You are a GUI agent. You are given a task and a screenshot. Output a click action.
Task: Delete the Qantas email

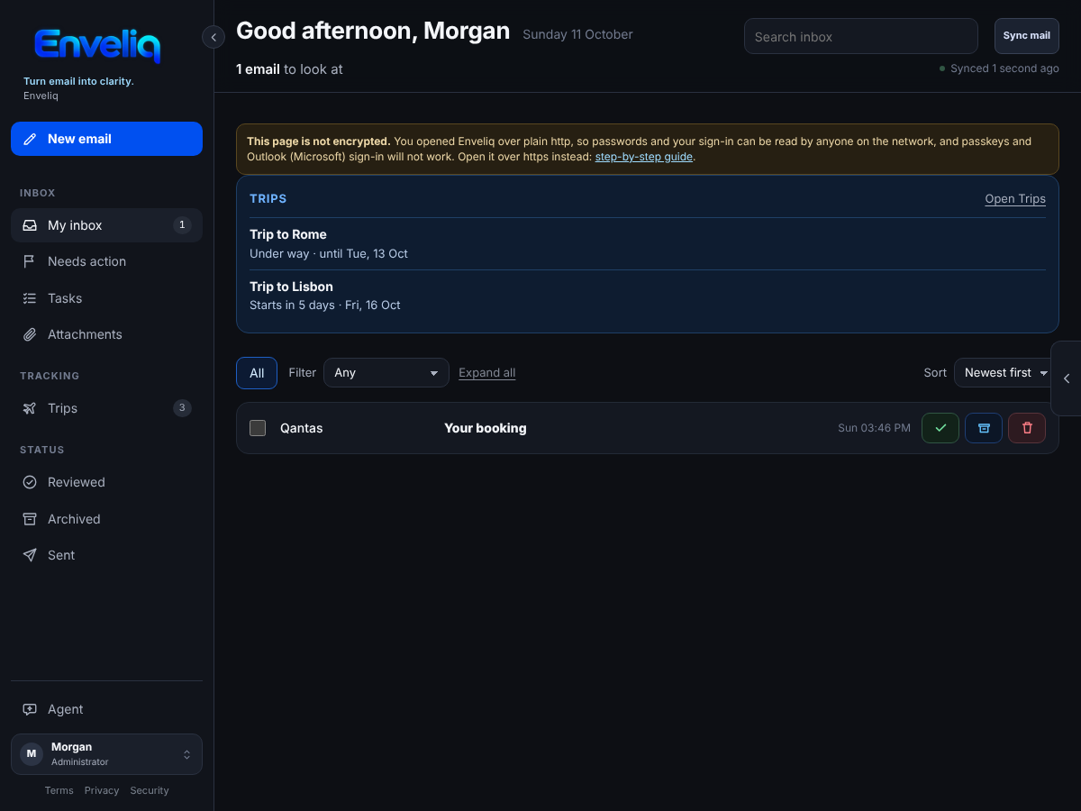click(x=1027, y=428)
